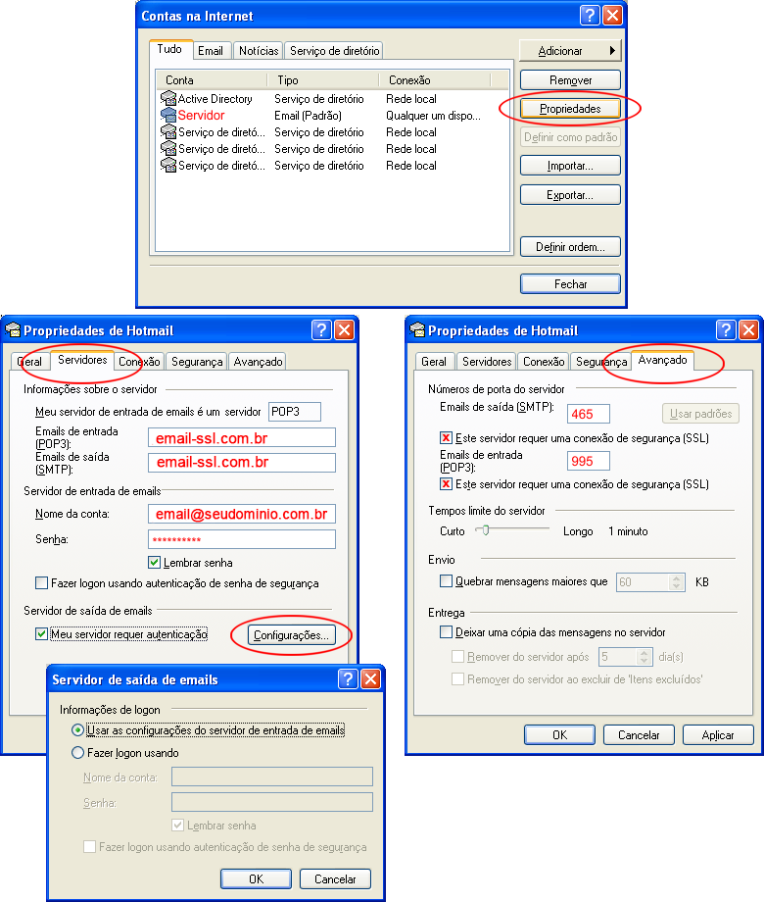Screen dimensions: 764x902
Task: Click the Nome da conta field with email address
Action: [242, 514]
